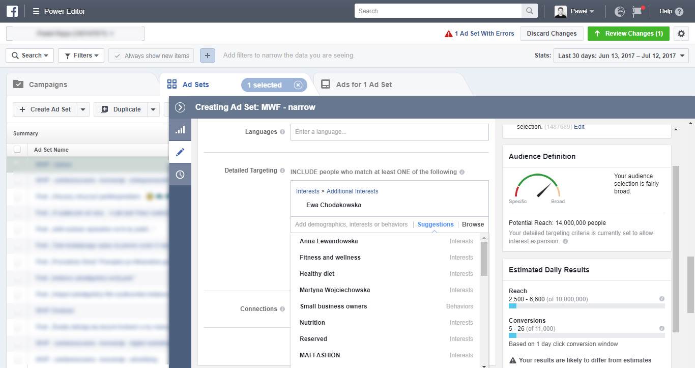Open the Filters dropdown

pos(81,55)
